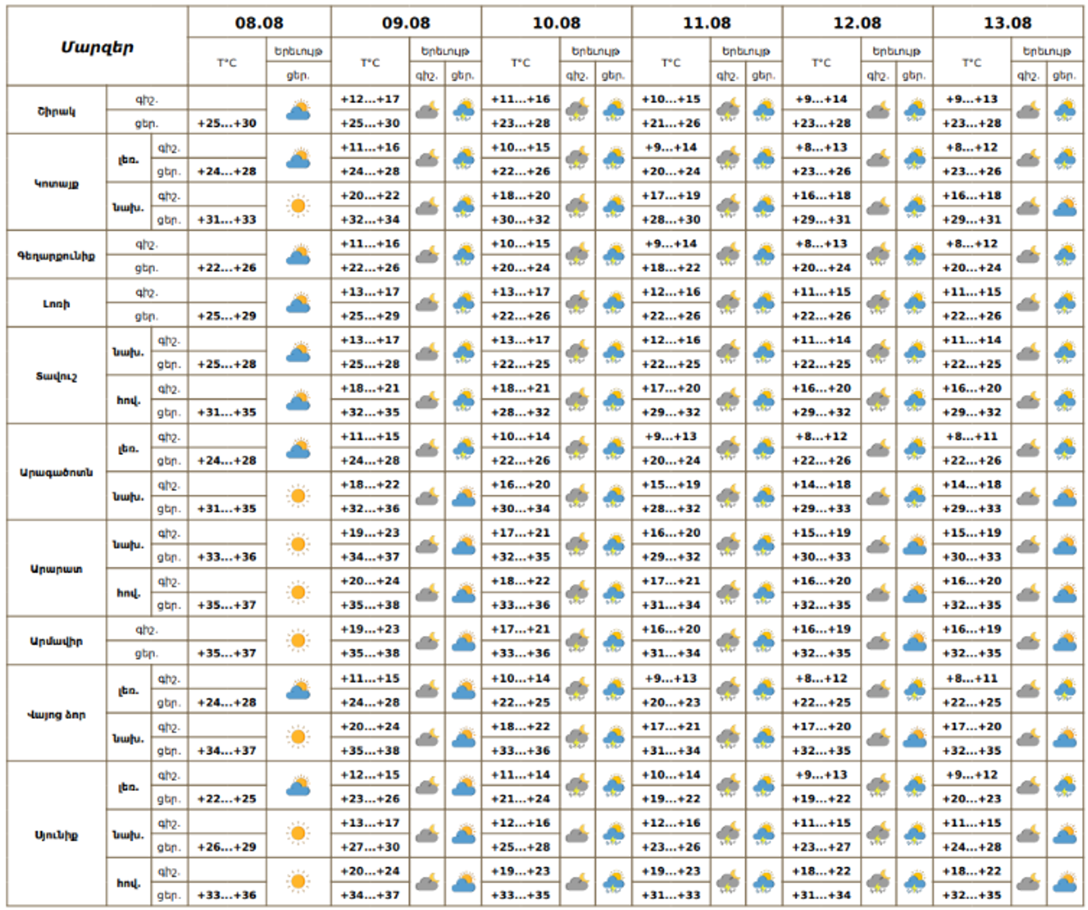Image resolution: width=1088 pixels, height=910 pixels.
Task: Select Սյունիք լեռ. 10.08 night temperature +11...+14
Action: coord(520,775)
